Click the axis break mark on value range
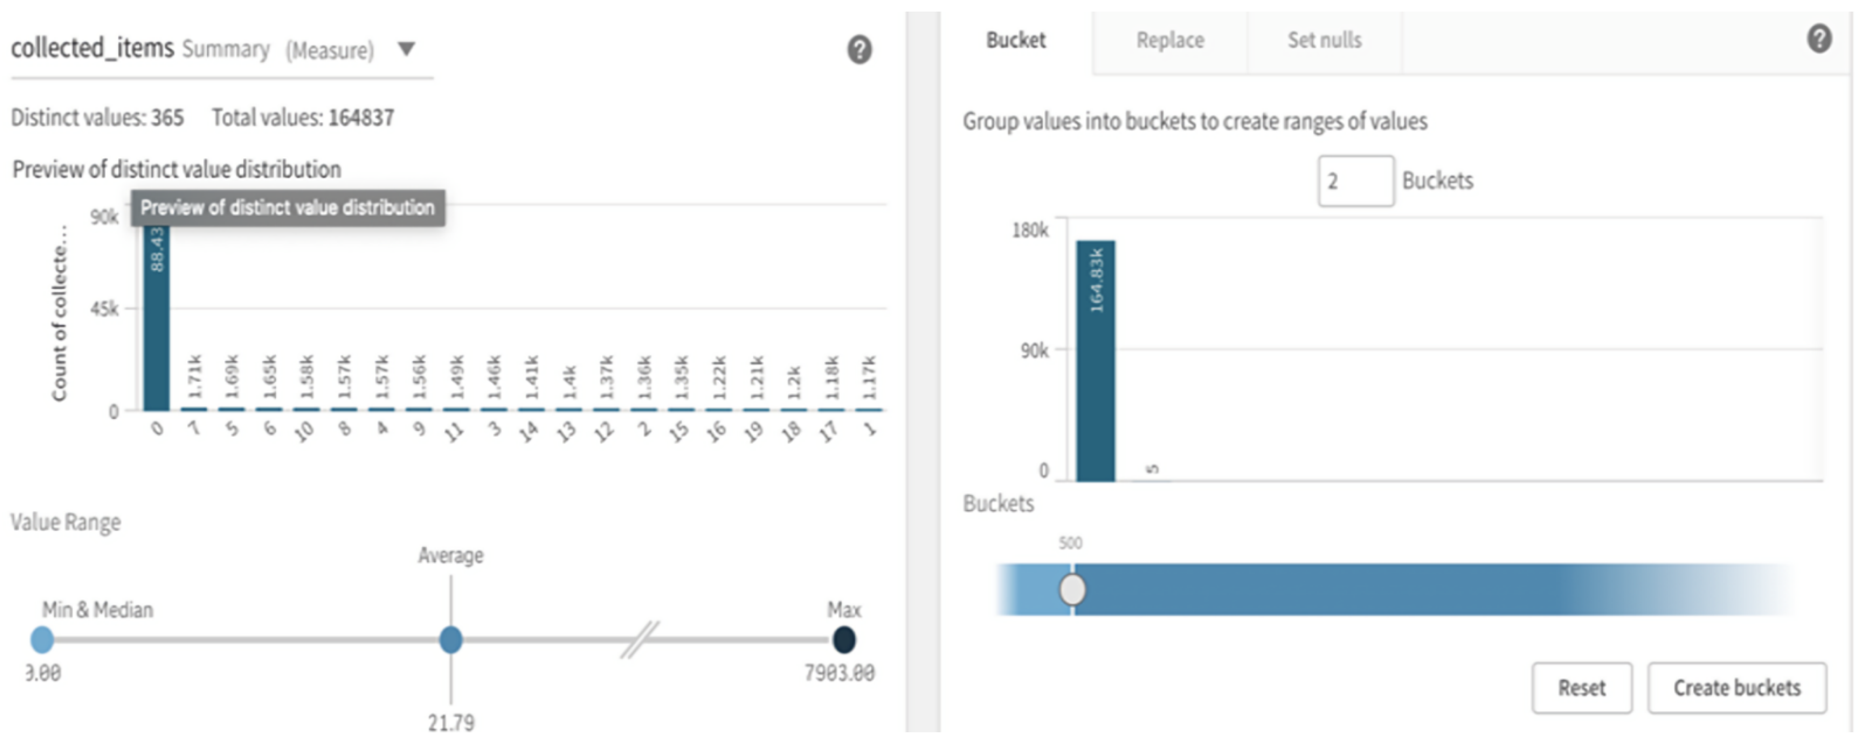Image resolution: width=1860 pixels, height=740 pixels. tap(640, 640)
